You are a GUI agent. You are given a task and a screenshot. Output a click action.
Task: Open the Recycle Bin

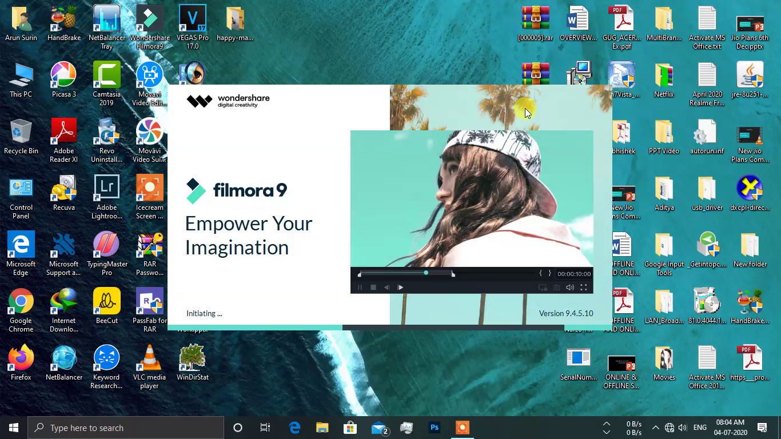click(x=21, y=131)
